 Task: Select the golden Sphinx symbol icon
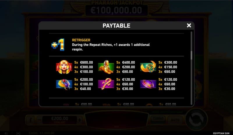pos(106,67)
